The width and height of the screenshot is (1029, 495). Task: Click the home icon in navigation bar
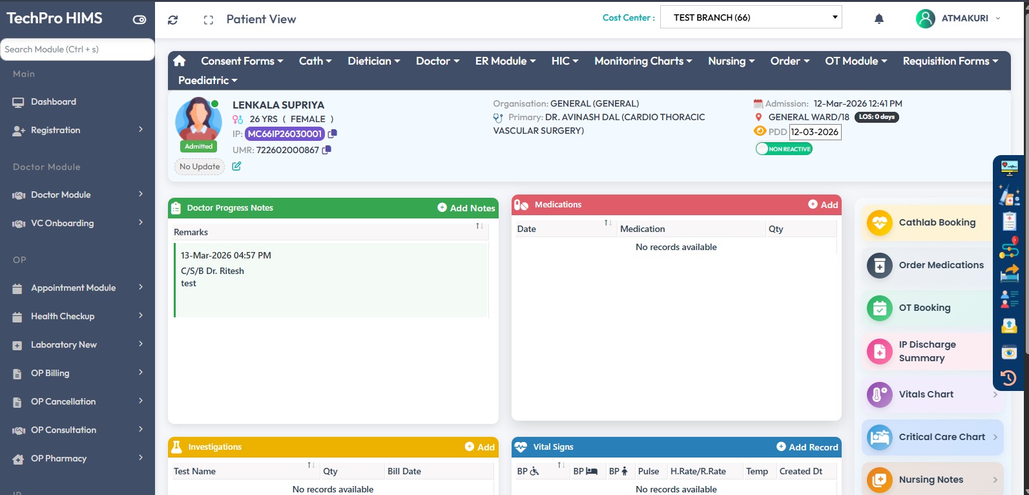[x=180, y=61]
